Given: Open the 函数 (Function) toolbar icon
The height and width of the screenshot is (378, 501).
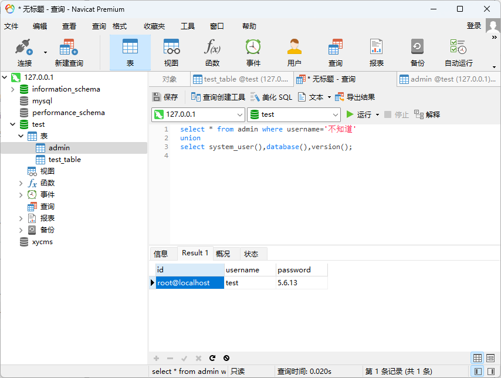Looking at the screenshot, I should click(212, 52).
